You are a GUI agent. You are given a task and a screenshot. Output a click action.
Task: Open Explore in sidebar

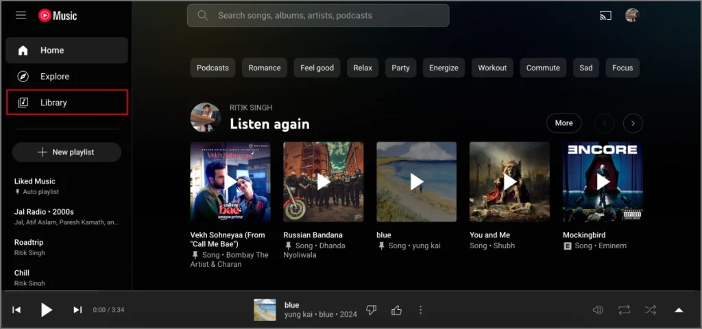[66, 77]
